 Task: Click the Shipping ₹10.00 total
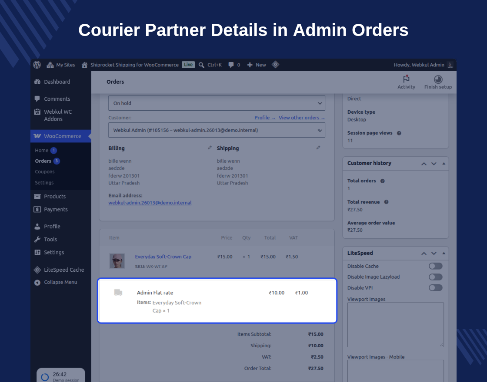point(316,346)
